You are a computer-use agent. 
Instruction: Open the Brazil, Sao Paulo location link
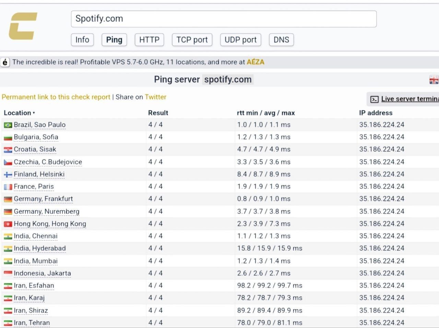coord(40,125)
